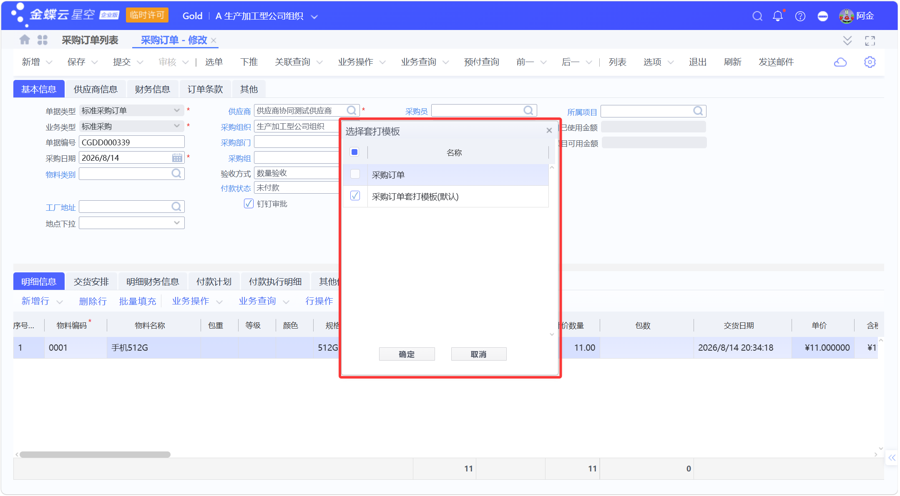Click the 退出 toolbar item

pos(697,62)
